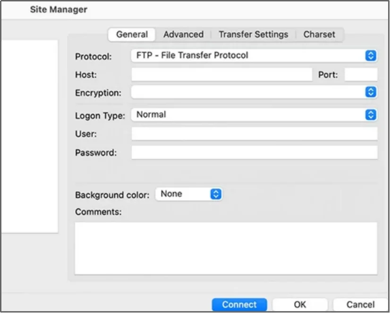Switch to the Advanced tab
This screenshot has height=313, width=390.
183,34
